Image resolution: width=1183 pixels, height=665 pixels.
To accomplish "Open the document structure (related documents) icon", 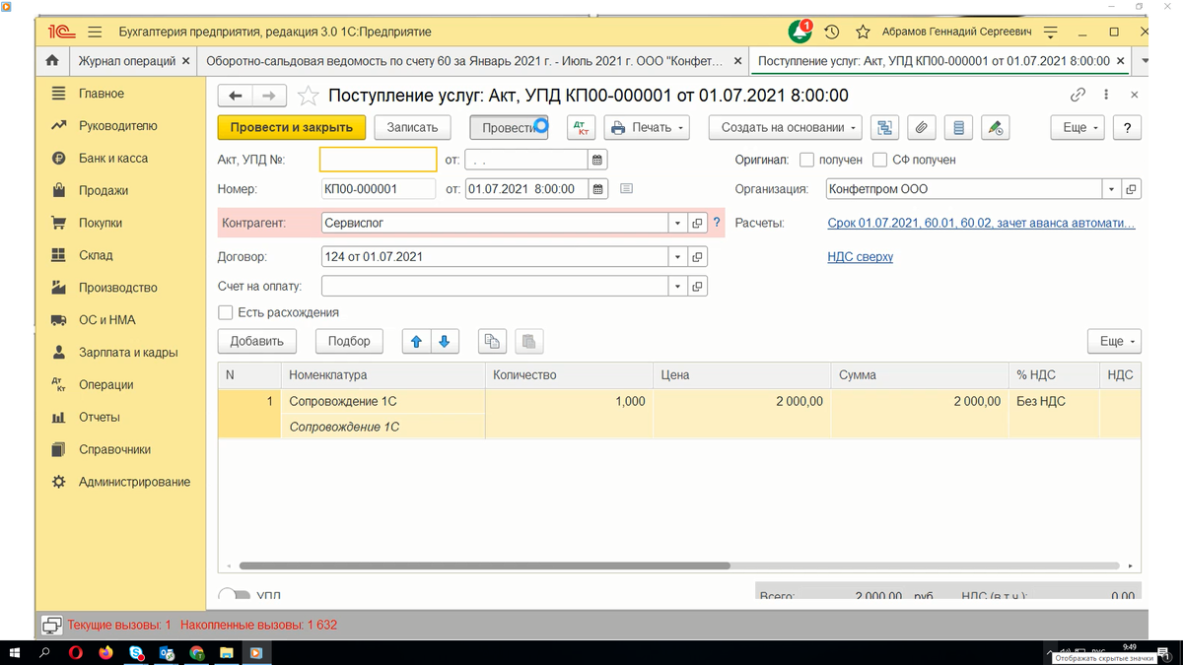I will (884, 127).
